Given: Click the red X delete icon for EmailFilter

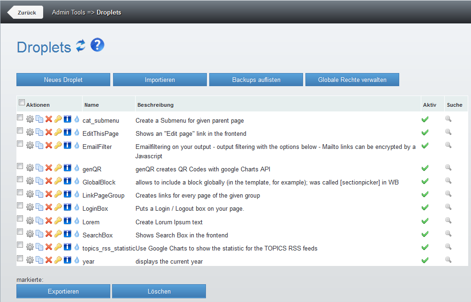Looking at the screenshot, I should click(x=48, y=146).
